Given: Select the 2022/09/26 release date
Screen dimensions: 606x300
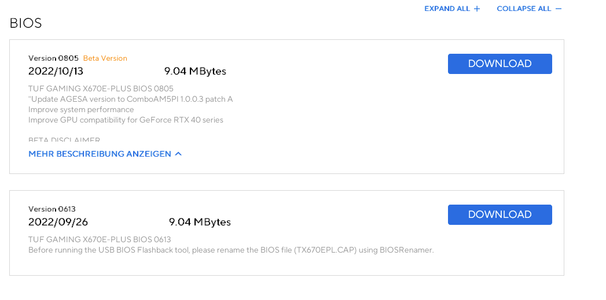Looking at the screenshot, I should point(58,222).
